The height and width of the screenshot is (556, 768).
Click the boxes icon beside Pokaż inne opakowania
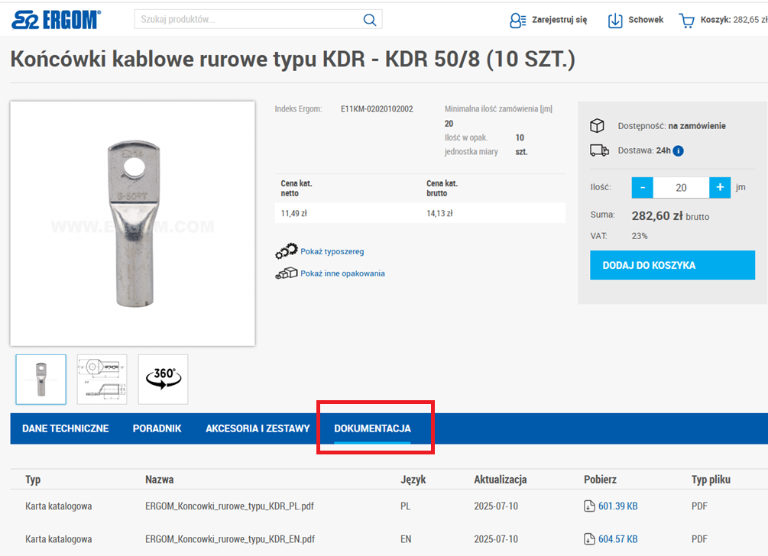coord(285,272)
